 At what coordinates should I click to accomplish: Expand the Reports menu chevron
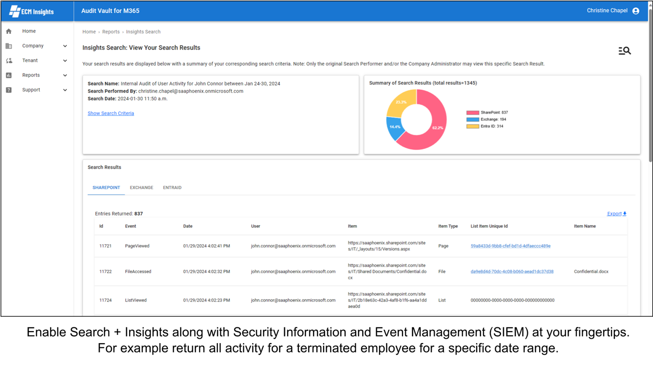pyautogui.click(x=65, y=75)
